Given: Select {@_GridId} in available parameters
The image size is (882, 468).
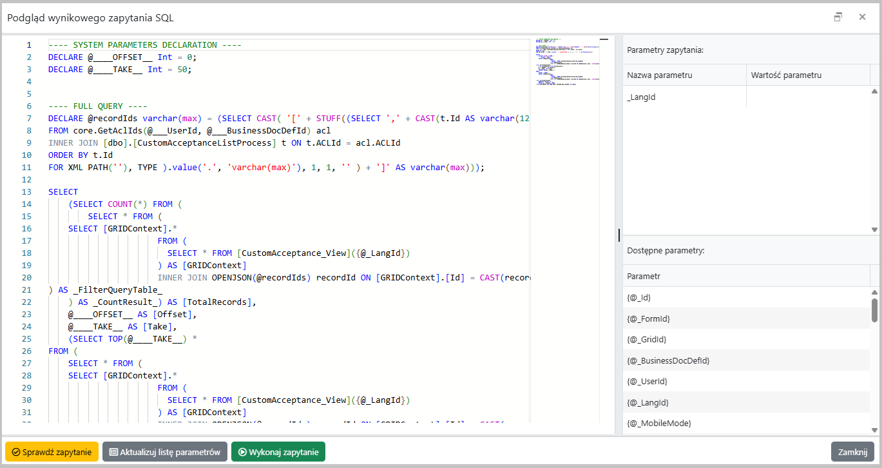Looking at the screenshot, I should tap(746, 339).
